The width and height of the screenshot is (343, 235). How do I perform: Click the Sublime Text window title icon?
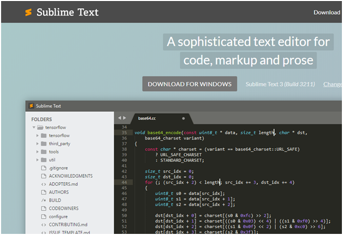pyautogui.click(x=31, y=106)
